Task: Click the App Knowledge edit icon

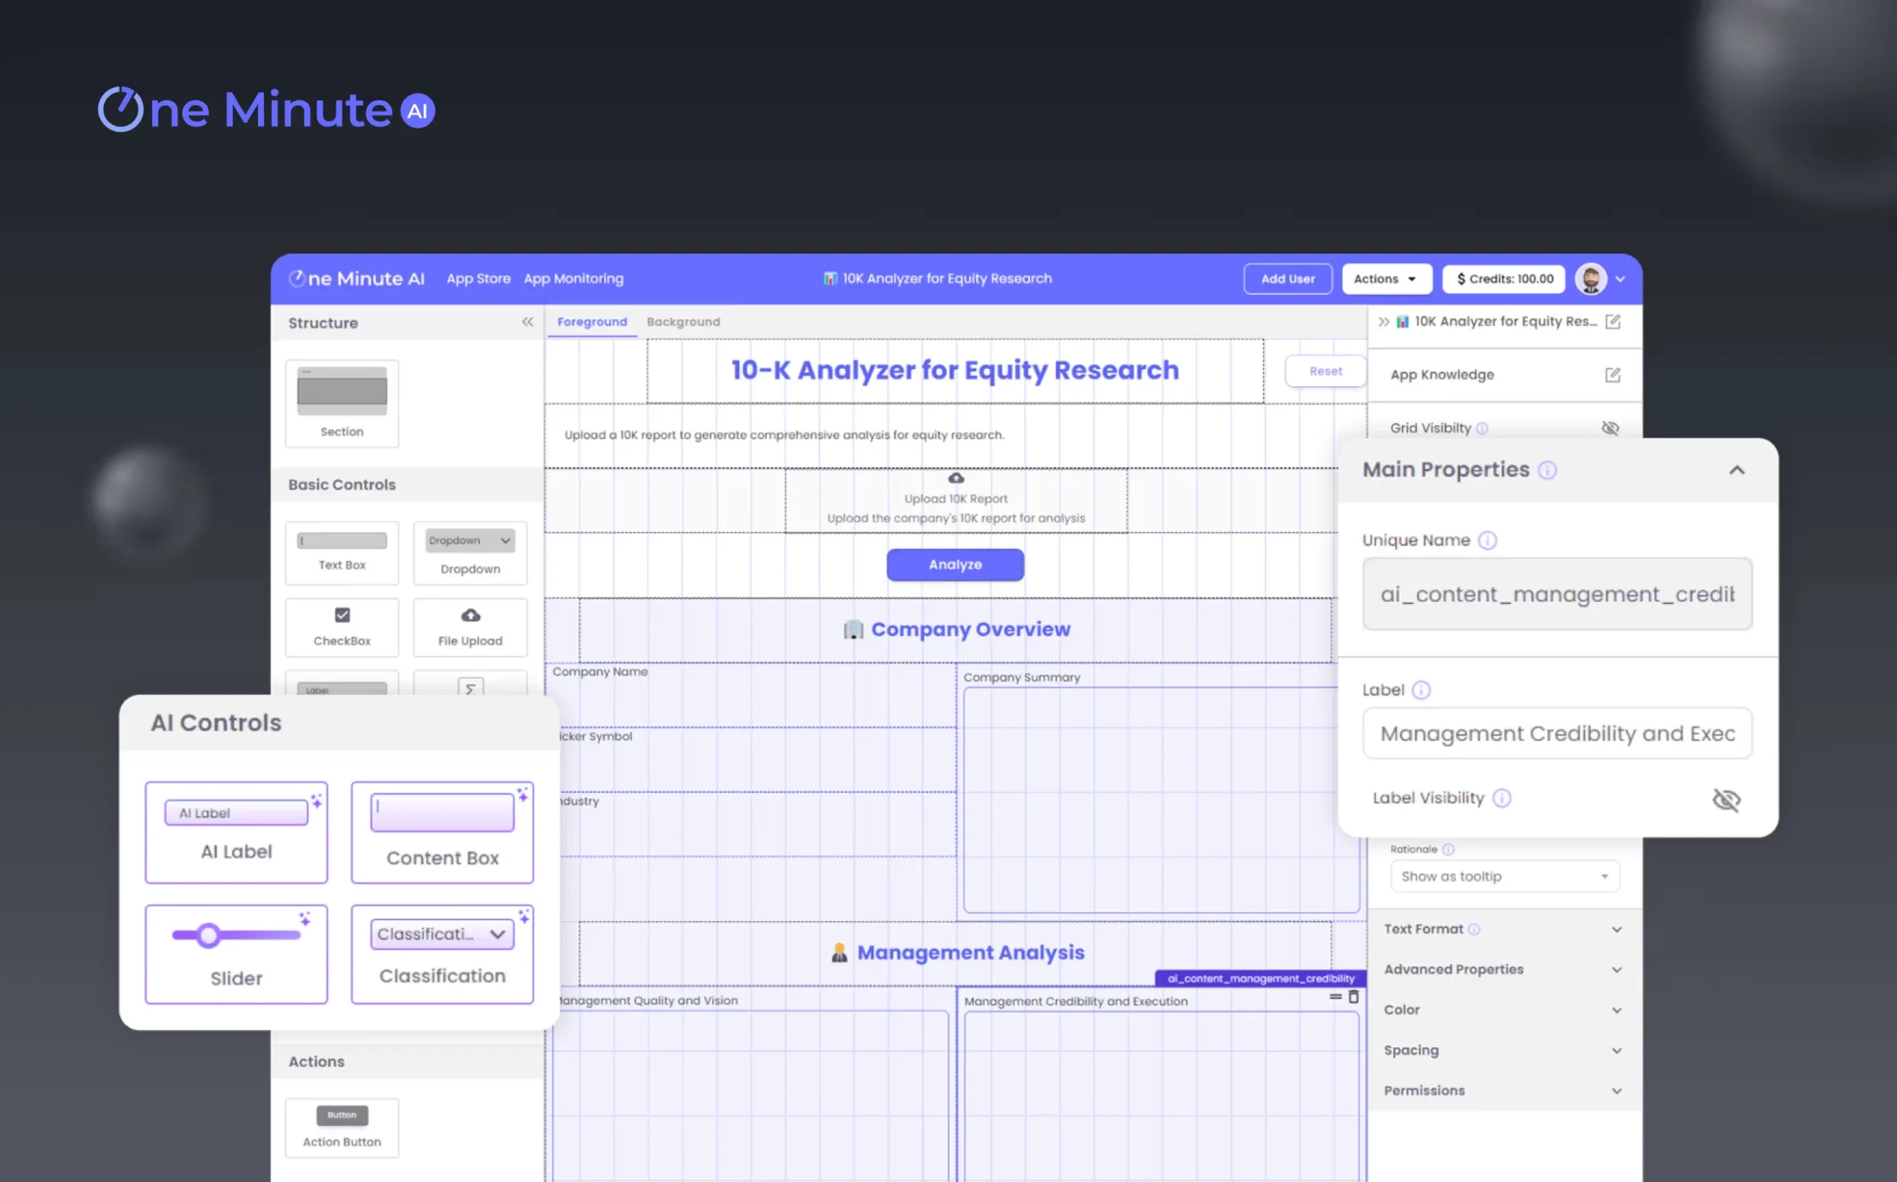Action: [x=1612, y=375]
